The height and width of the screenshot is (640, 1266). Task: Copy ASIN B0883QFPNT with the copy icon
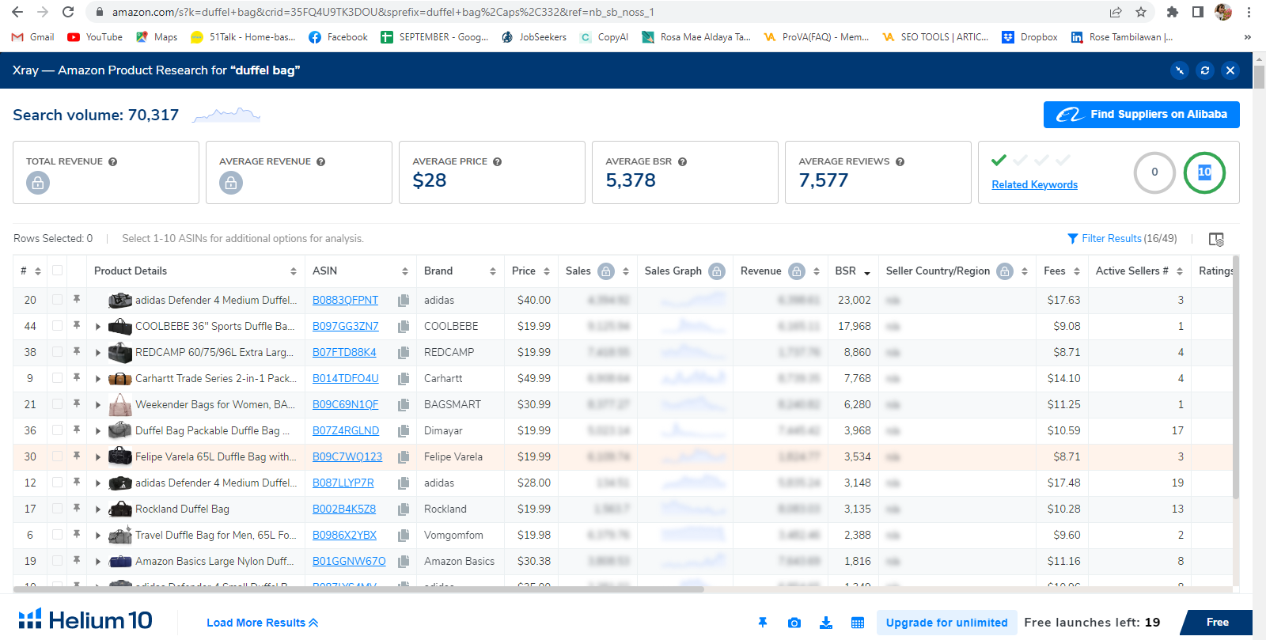click(x=404, y=301)
